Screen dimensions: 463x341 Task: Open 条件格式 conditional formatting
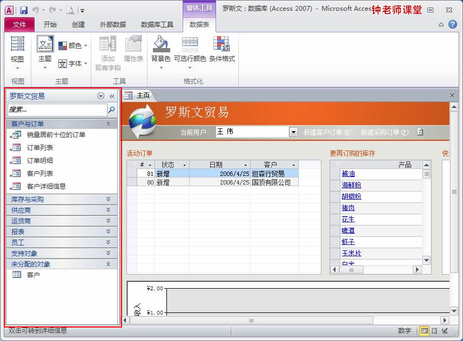coord(222,49)
